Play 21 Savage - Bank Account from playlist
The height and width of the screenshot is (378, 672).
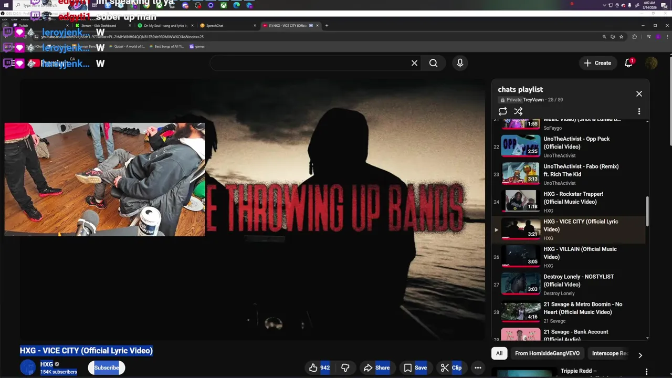(x=569, y=334)
